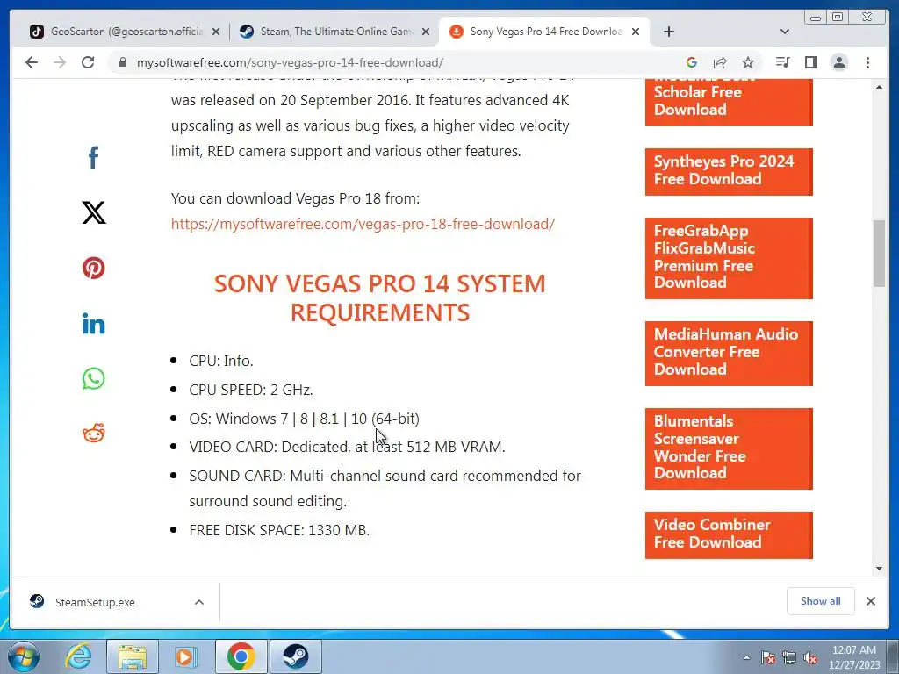Image resolution: width=899 pixels, height=674 pixels.
Task: Share this page via address bar icon
Action: [x=720, y=62]
